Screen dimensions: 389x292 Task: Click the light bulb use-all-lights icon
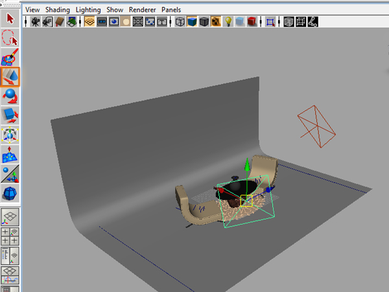(228, 22)
